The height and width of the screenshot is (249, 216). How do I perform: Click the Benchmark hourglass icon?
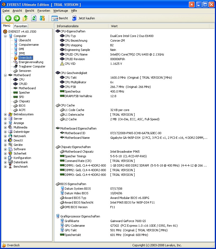click(10, 167)
